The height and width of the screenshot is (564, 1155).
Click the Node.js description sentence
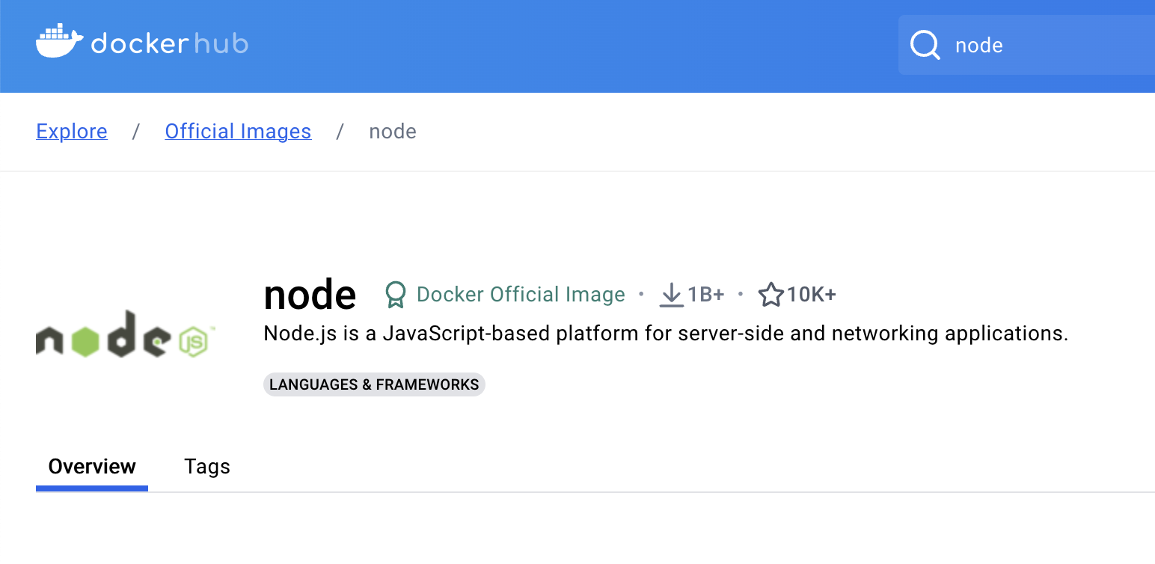pos(666,334)
